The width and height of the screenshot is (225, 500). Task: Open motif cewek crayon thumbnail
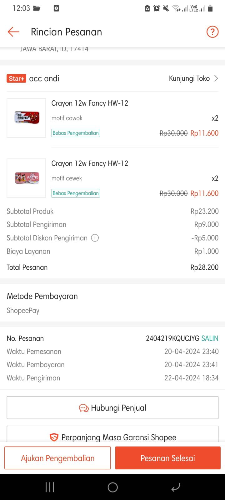coord(27,178)
